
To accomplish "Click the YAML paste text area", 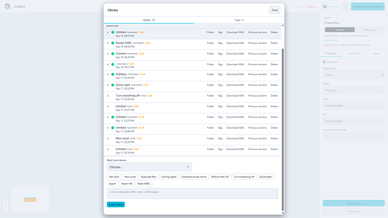I will point(192,193).
